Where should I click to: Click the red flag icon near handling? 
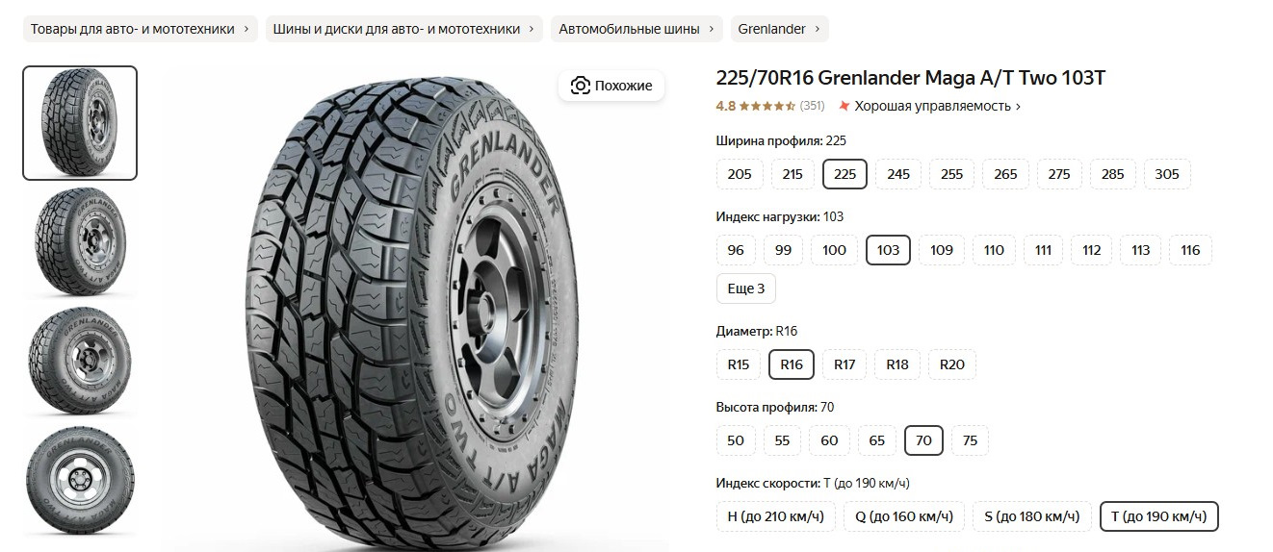844,106
